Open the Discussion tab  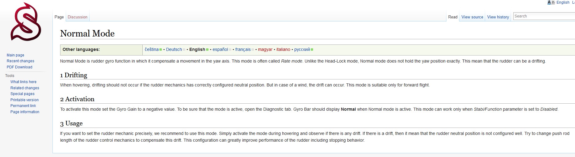[x=77, y=17]
